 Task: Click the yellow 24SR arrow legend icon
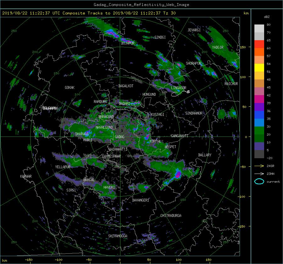pos(259,166)
